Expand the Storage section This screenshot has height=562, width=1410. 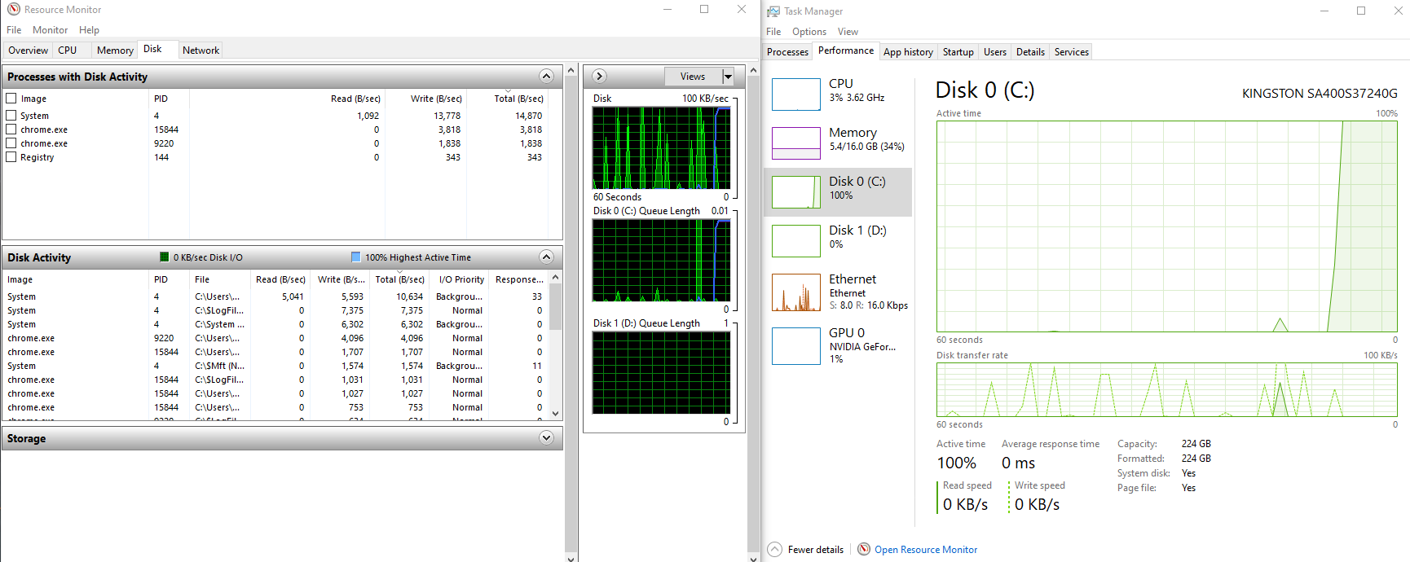tap(546, 438)
